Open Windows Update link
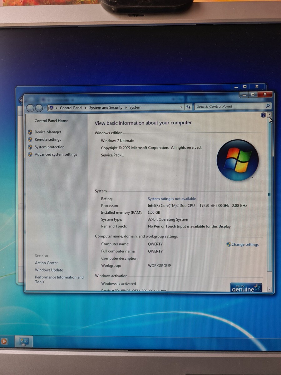This screenshot has width=281, height=375. (49, 270)
